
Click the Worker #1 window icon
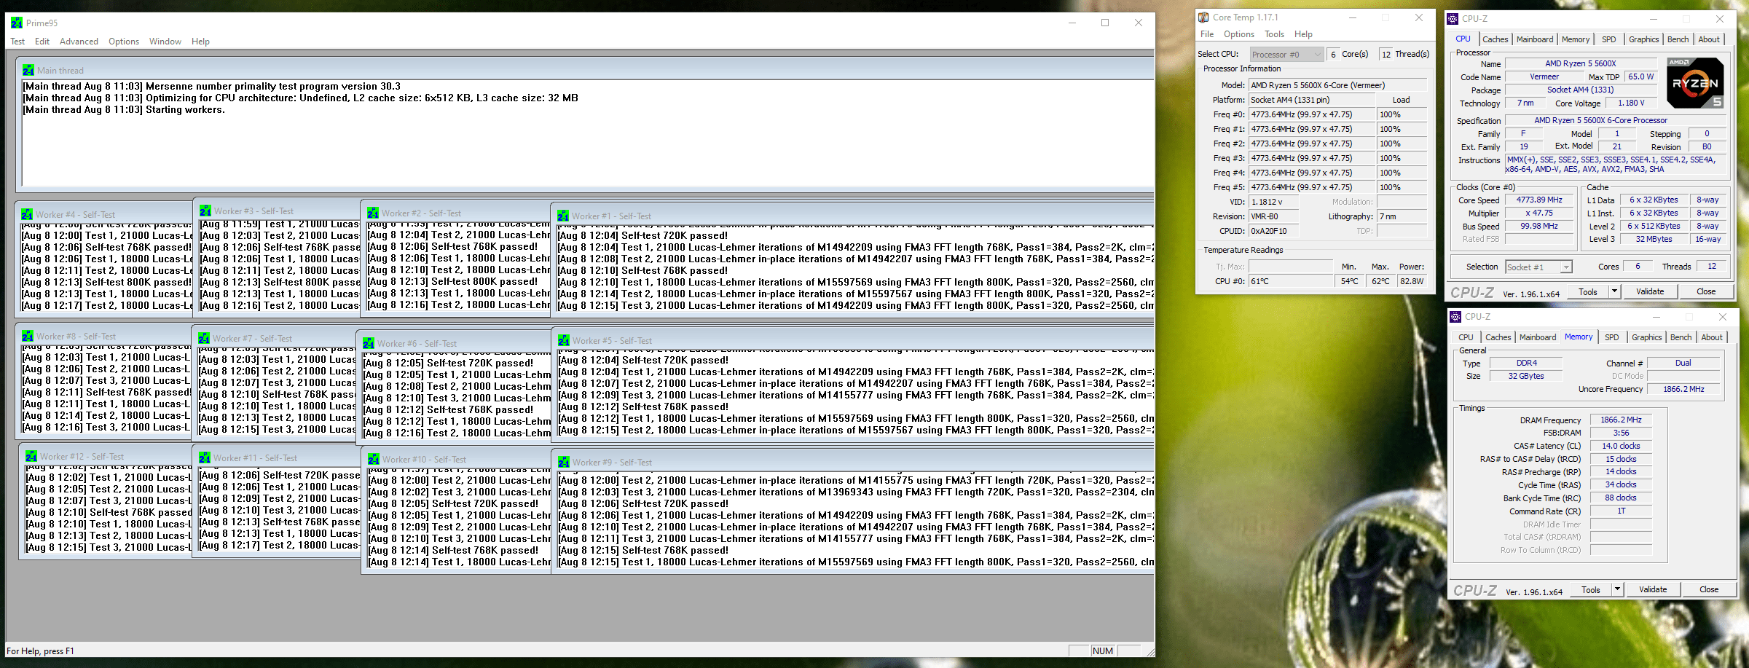(563, 216)
